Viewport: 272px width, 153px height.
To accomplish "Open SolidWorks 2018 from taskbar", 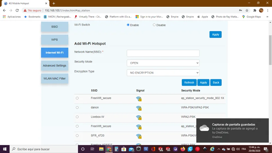I will point(160,149).
